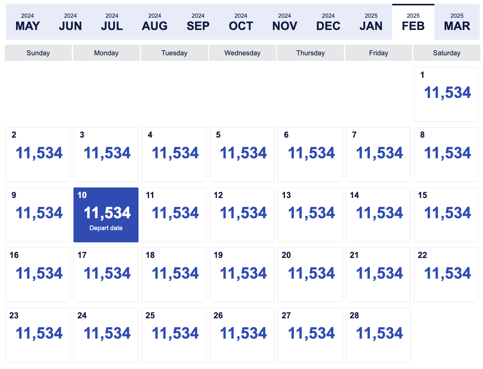Screen dimensions: 483x369
Task: Open the DEC 2024 month tab
Action: pos(328,22)
